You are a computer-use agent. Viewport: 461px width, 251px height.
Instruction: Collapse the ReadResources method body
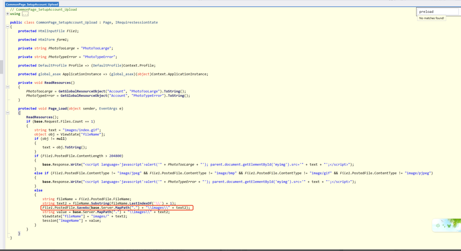(8, 87)
